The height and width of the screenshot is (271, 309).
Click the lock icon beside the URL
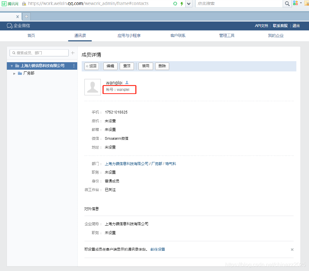(x=24, y=3)
